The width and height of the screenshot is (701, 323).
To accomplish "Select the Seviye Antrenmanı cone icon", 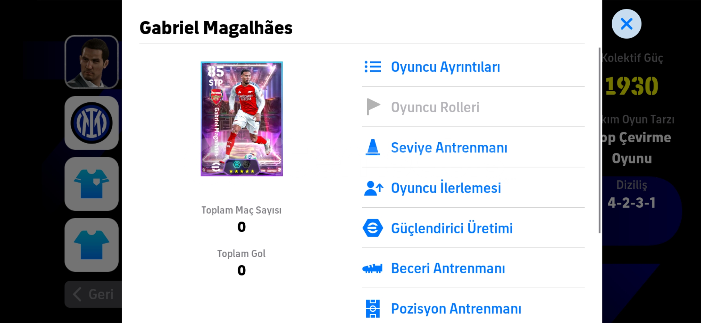I will [x=373, y=147].
